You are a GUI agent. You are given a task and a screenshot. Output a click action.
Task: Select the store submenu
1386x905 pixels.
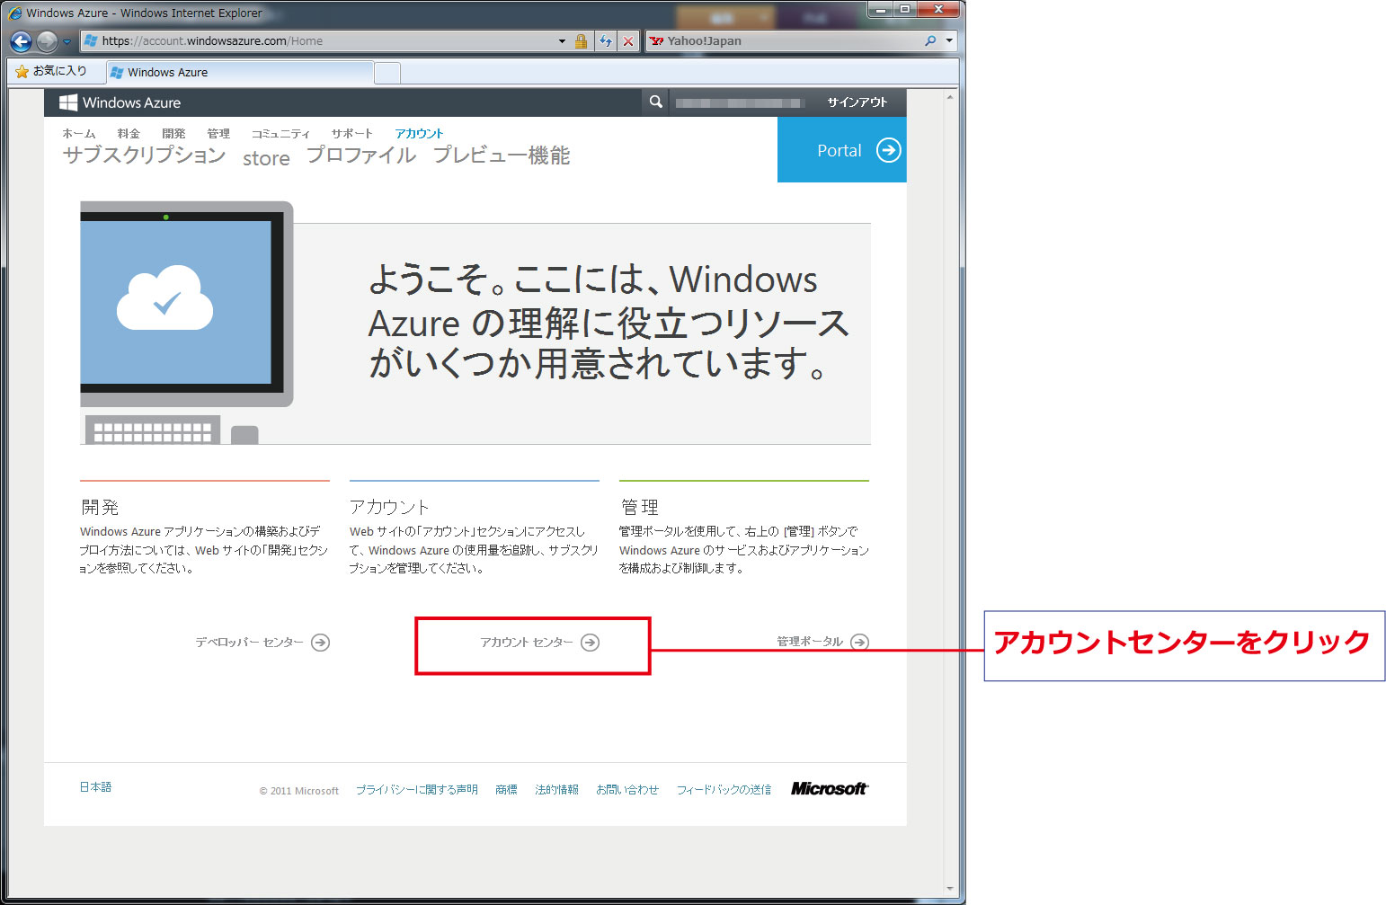266,158
